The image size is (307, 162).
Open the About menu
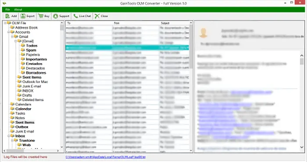tap(18, 9)
